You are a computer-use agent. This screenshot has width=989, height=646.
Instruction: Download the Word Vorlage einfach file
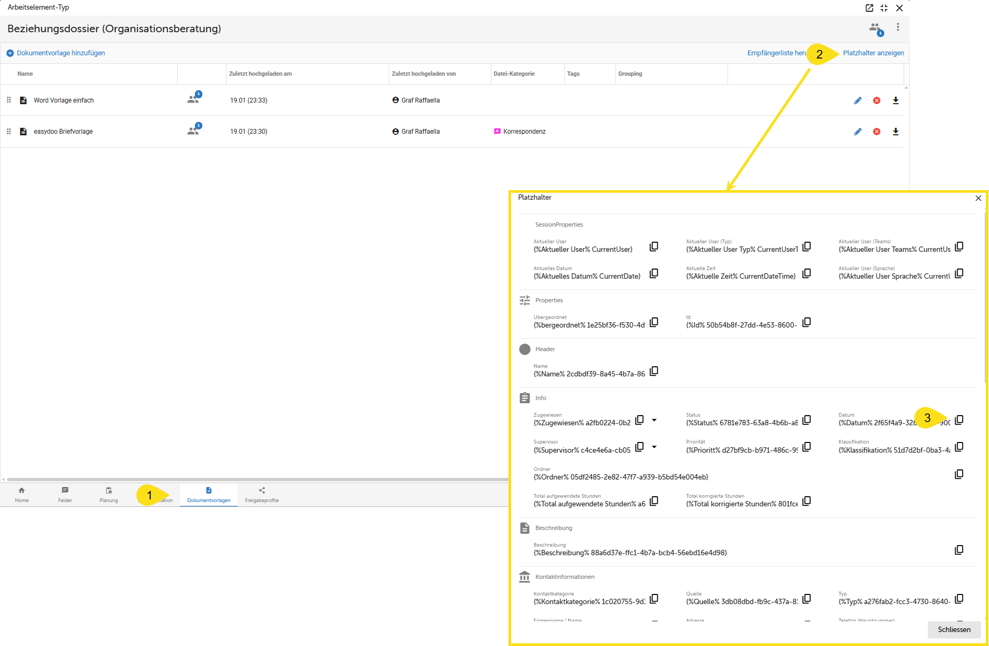click(895, 100)
